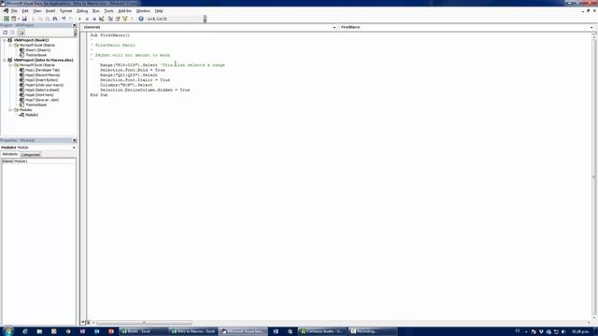The height and width of the screenshot is (336, 598).
Task: Select Hoja1 (Developer Tab) tree item
Action: [42, 70]
